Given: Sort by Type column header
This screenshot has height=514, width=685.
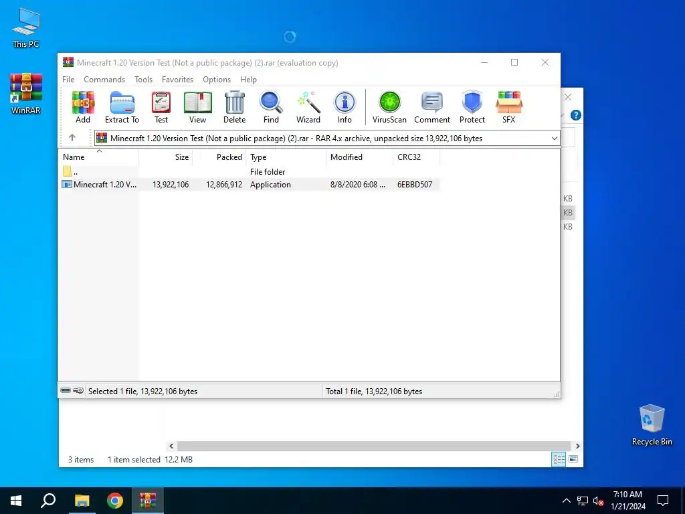Looking at the screenshot, I should (x=286, y=157).
